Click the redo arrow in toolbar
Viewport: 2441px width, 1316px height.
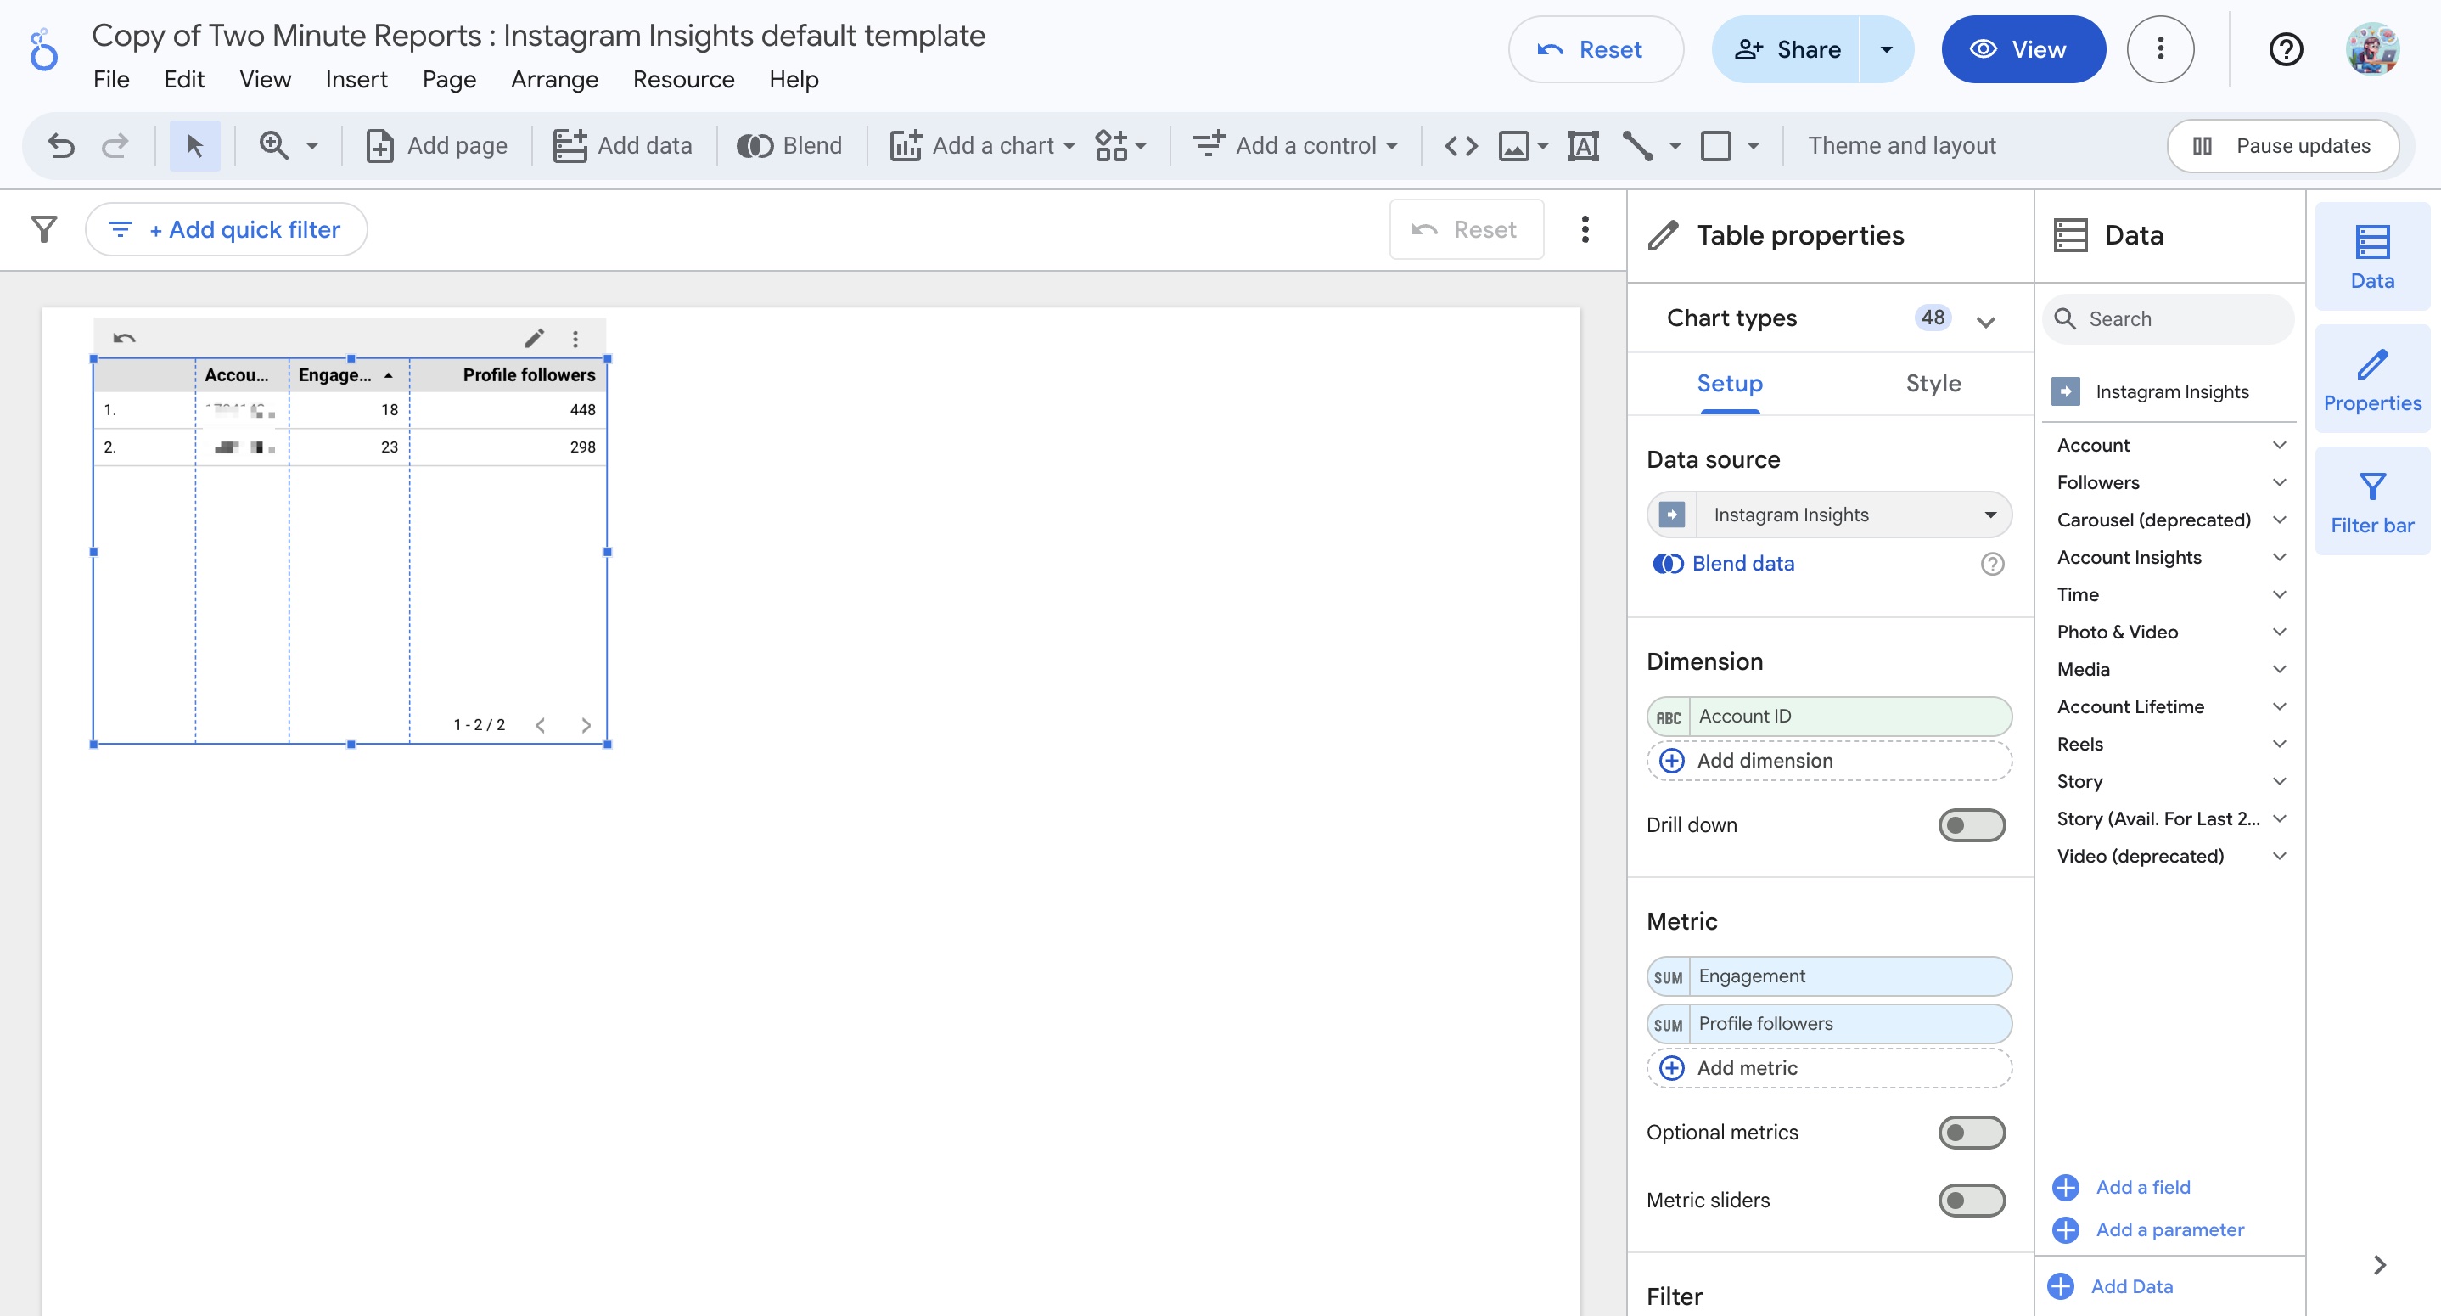[x=115, y=145]
